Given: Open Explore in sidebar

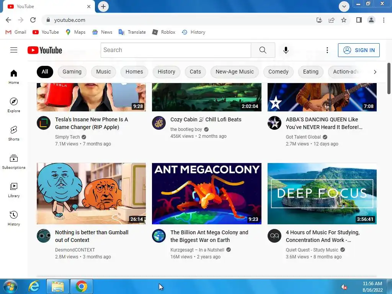Looking at the screenshot, I should click(x=14, y=105).
